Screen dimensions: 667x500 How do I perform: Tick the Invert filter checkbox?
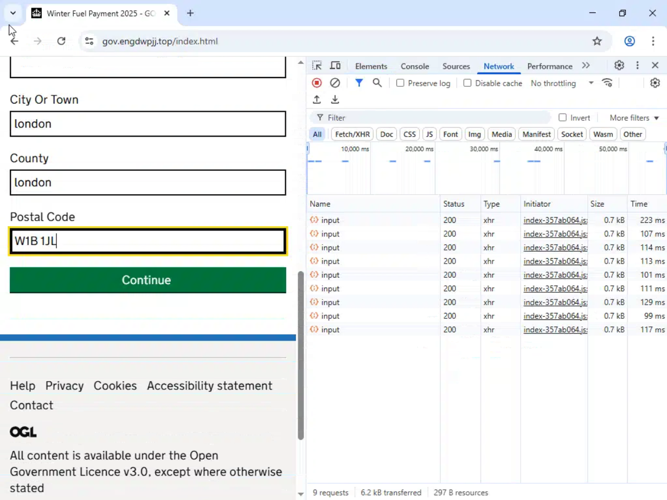point(562,118)
